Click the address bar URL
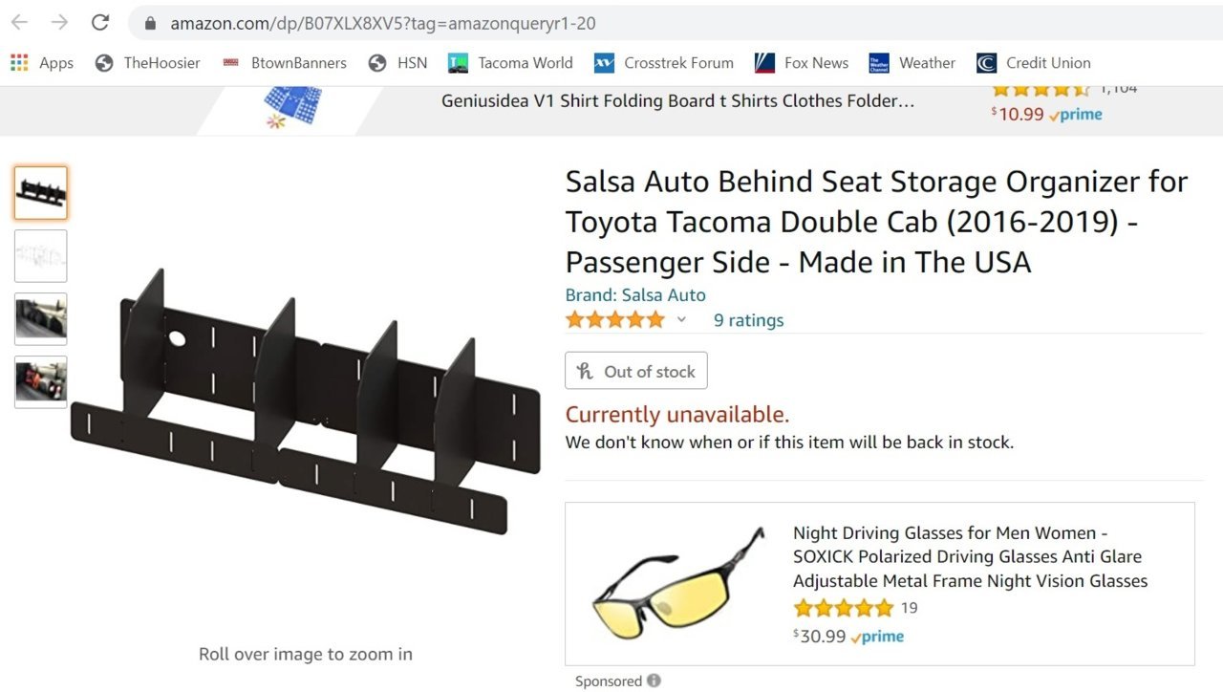This screenshot has height=692, width=1223. point(383,23)
